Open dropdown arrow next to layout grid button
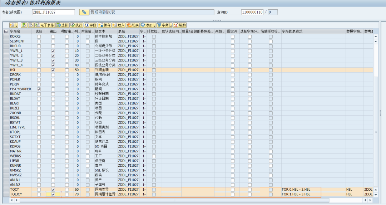 pos(16,25)
